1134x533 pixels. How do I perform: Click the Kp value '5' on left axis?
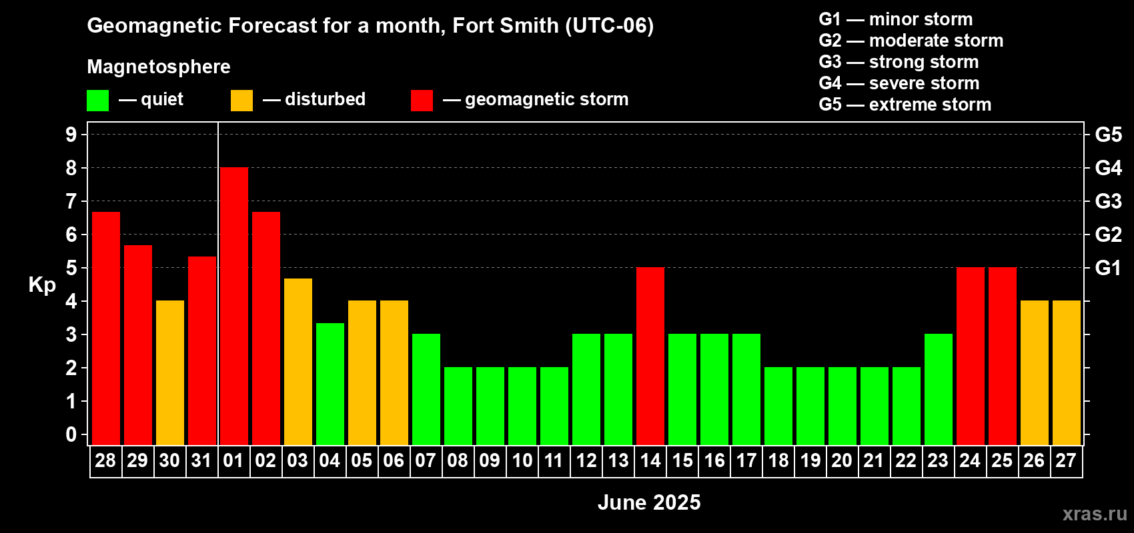71,268
